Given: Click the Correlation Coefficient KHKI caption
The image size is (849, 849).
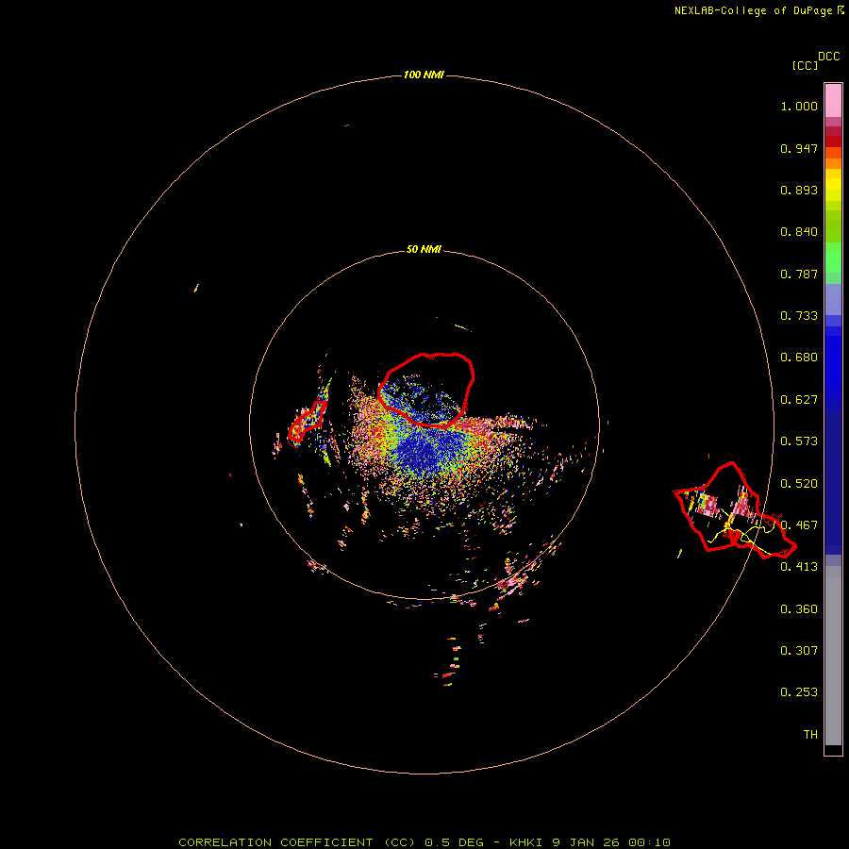Looking at the screenshot, I should (424, 842).
